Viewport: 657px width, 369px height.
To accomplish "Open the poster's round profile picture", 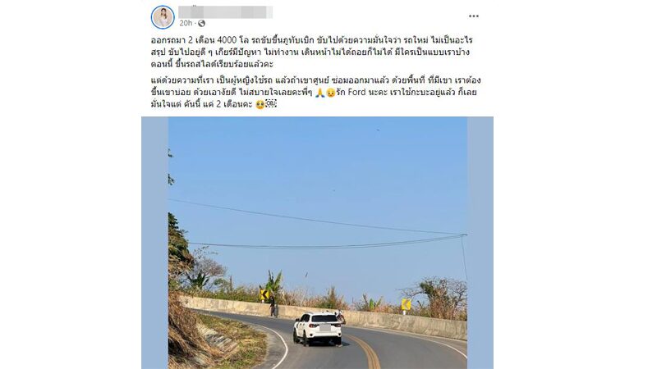I will coord(163,17).
